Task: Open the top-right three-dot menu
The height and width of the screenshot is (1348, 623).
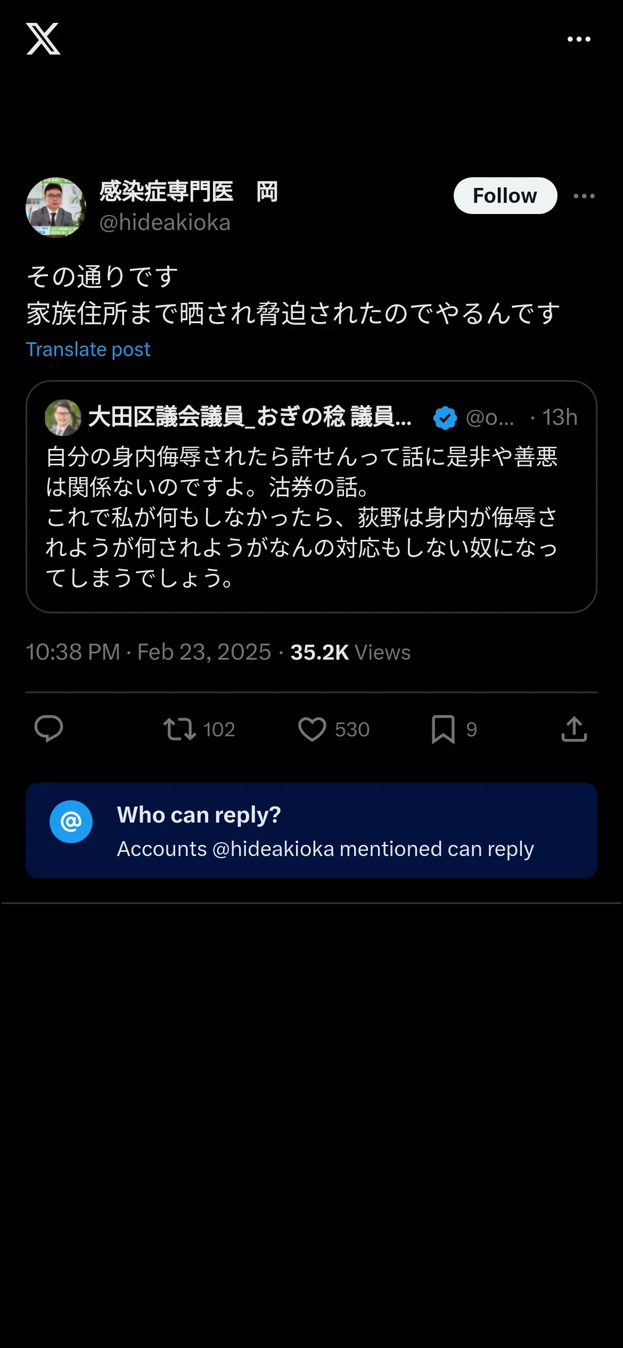Action: (579, 39)
